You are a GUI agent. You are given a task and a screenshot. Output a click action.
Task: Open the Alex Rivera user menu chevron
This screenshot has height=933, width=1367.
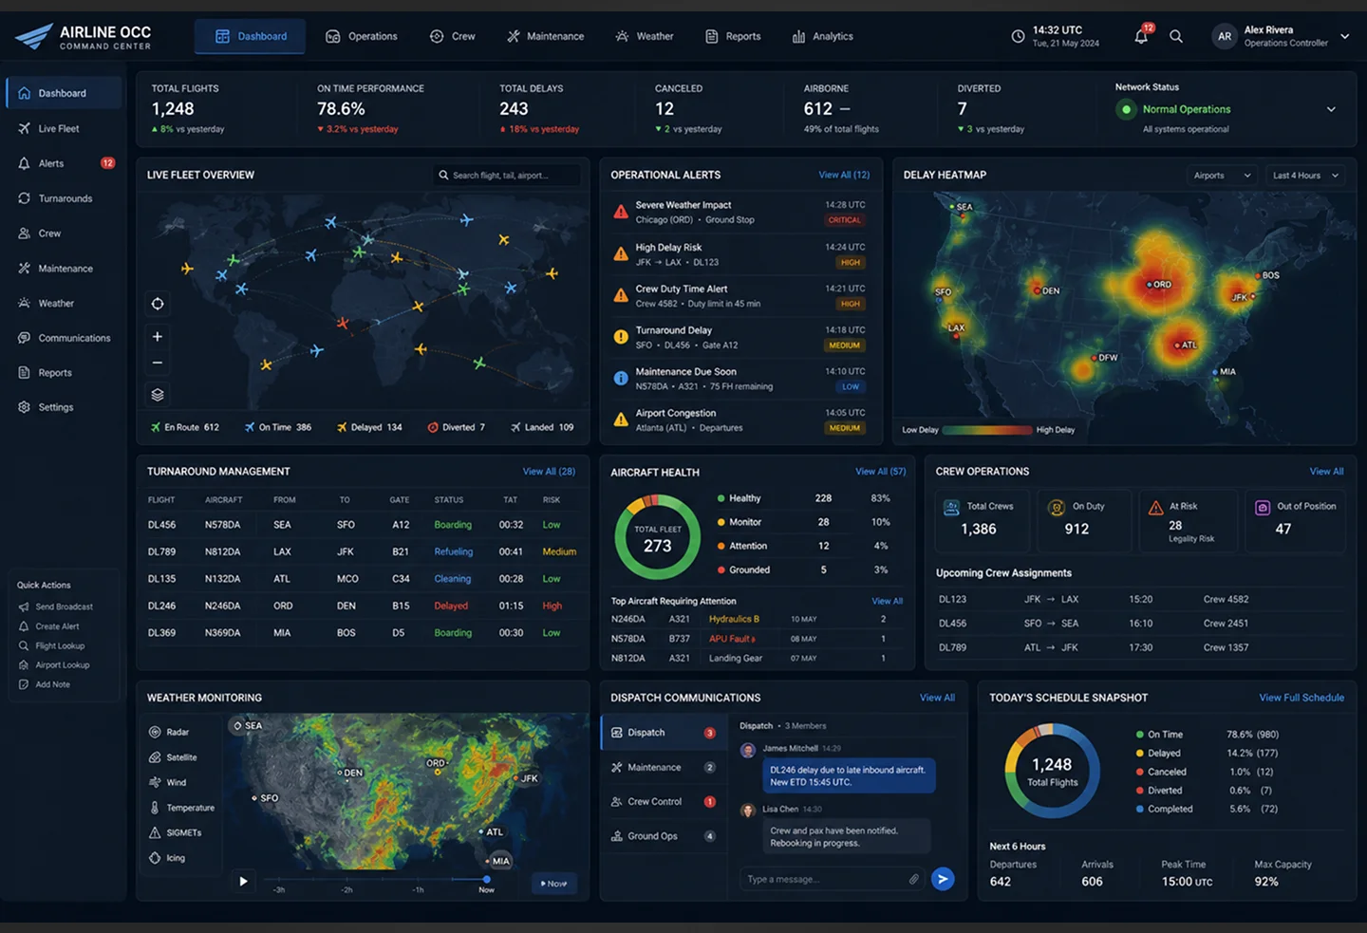coord(1344,36)
